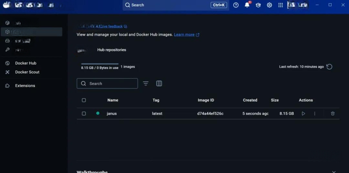Screen dimensions: 349x173
Task: Open the help question mark icon
Action: pos(236,5)
